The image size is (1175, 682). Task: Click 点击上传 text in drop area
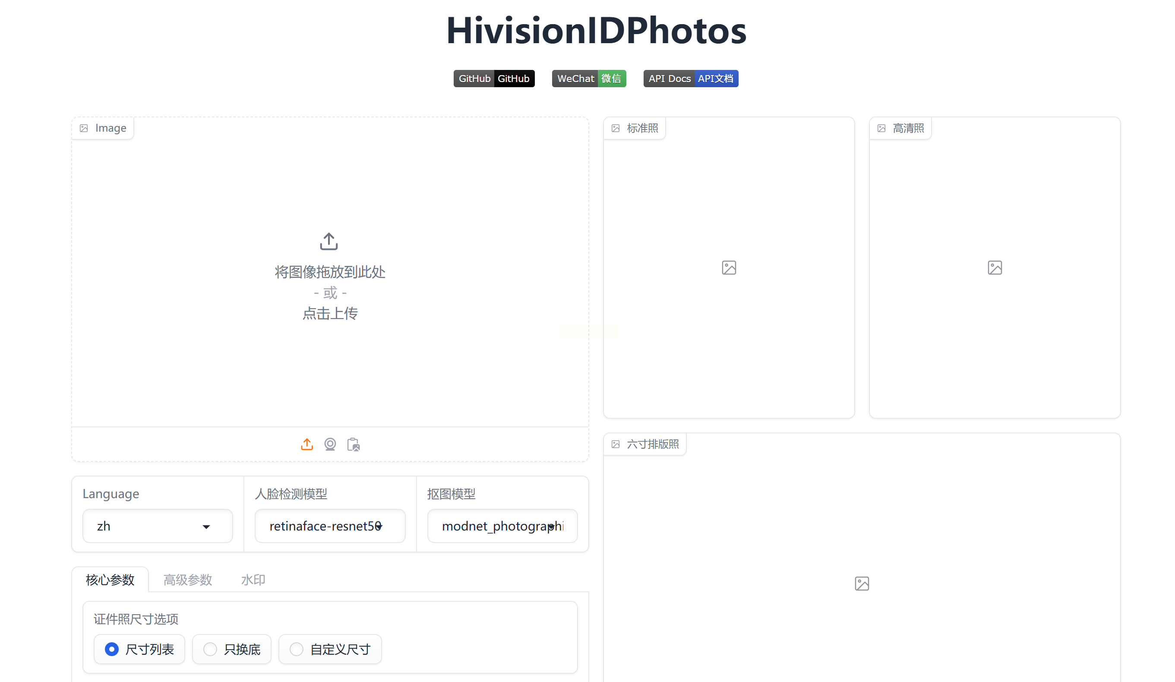click(x=330, y=313)
